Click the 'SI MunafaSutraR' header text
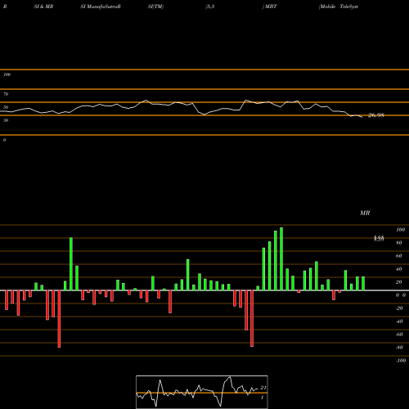 coord(101,7)
